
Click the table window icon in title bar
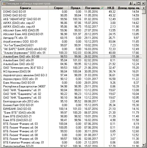coord(4,3)
